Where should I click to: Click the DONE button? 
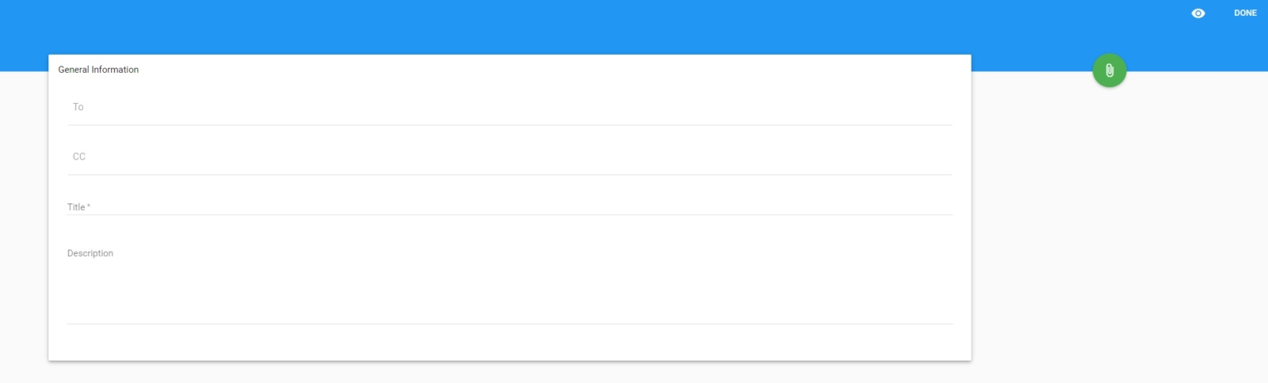click(1245, 13)
